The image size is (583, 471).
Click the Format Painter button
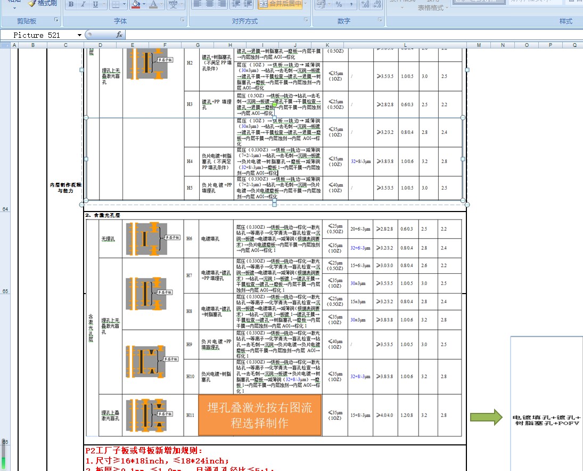(43, 3)
